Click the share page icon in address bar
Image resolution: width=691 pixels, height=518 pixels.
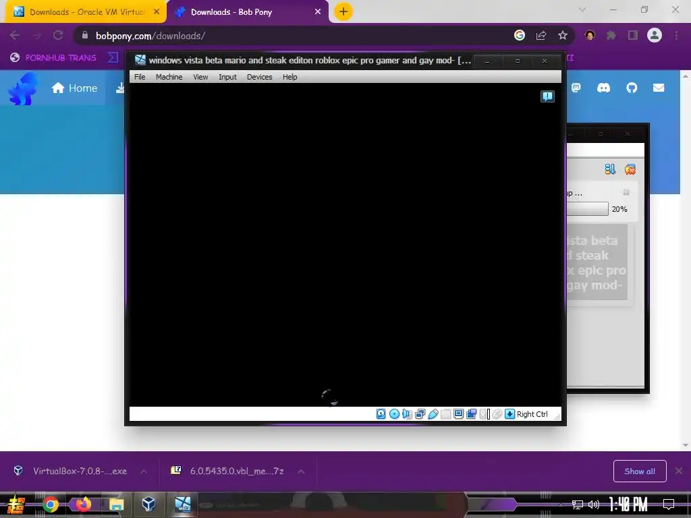click(541, 35)
